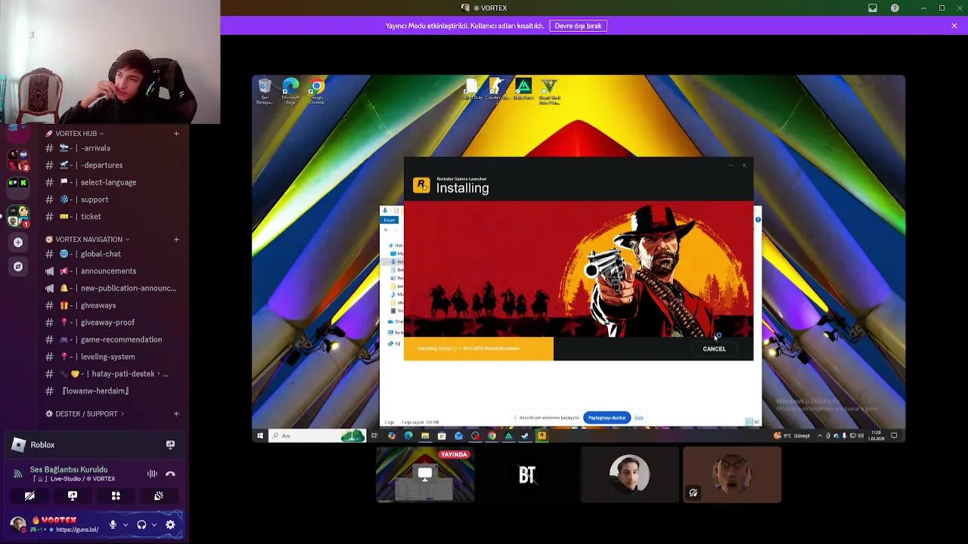Click the Google Chrome desktop icon in stream
The image size is (968, 544).
coord(316,91)
